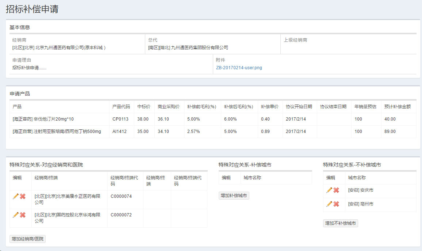Edit the 安庆市 non-compensation city entry
Viewport: 422px width, 251px height.
pos(329,190)
